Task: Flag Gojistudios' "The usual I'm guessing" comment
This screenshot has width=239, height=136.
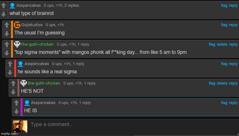Action: (224, 25)
